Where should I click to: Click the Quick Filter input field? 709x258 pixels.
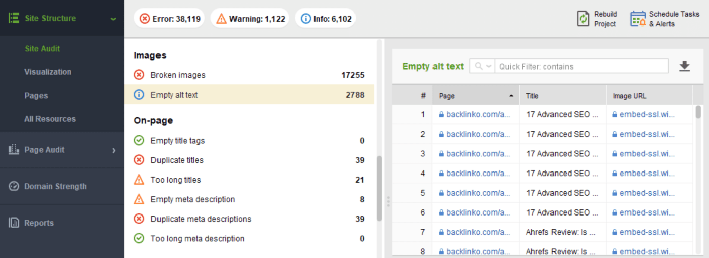581,66
